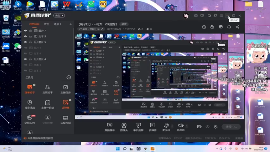The image size is (270, 152).
Task: Add a 直播屏幕 screen capture source
Action: point(109,127)
